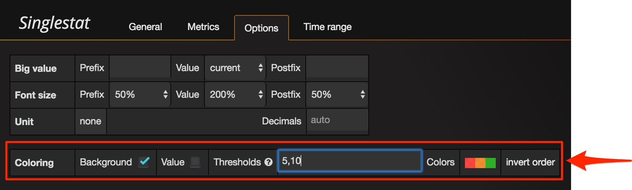Open the Postfix font size dropdown
The image size is (632, 190).
337,95
